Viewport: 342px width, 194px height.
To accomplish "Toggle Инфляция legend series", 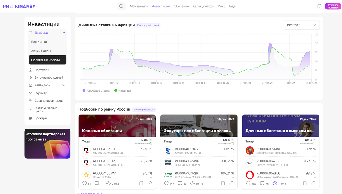I will [x=123, y=90].
